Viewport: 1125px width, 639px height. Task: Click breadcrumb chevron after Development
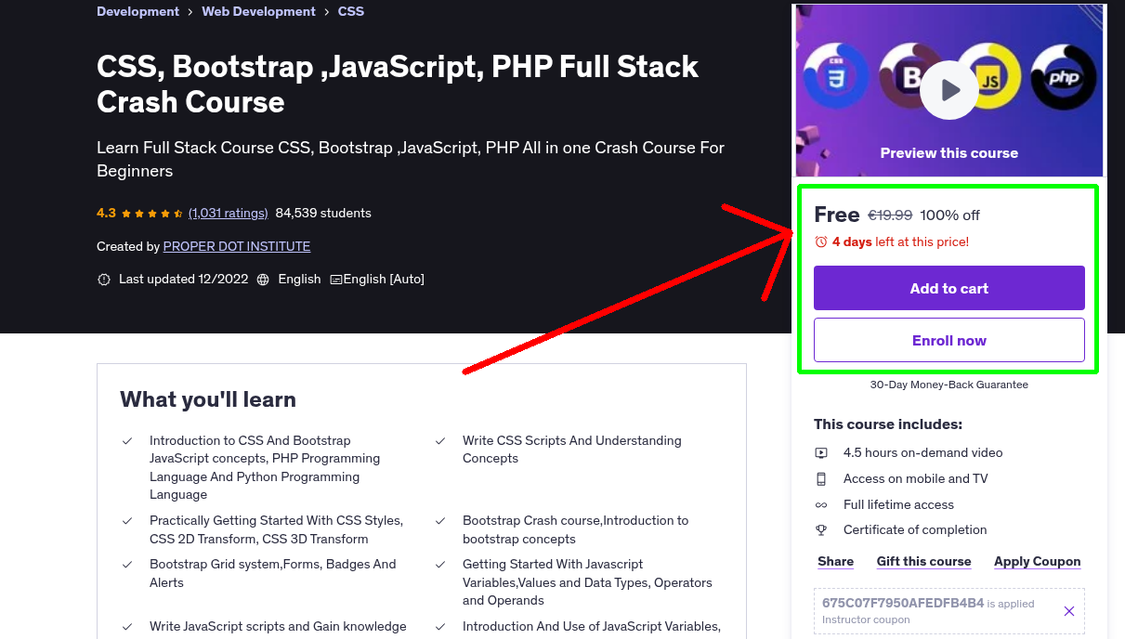point(190,12)
